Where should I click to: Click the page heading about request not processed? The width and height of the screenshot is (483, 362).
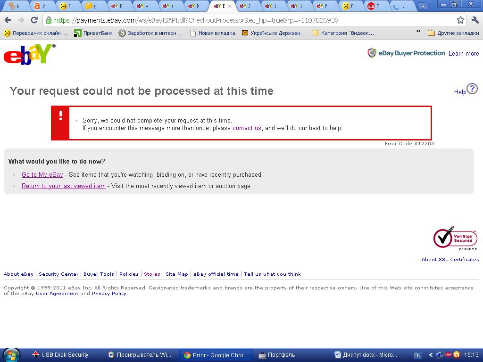[142, 91]
